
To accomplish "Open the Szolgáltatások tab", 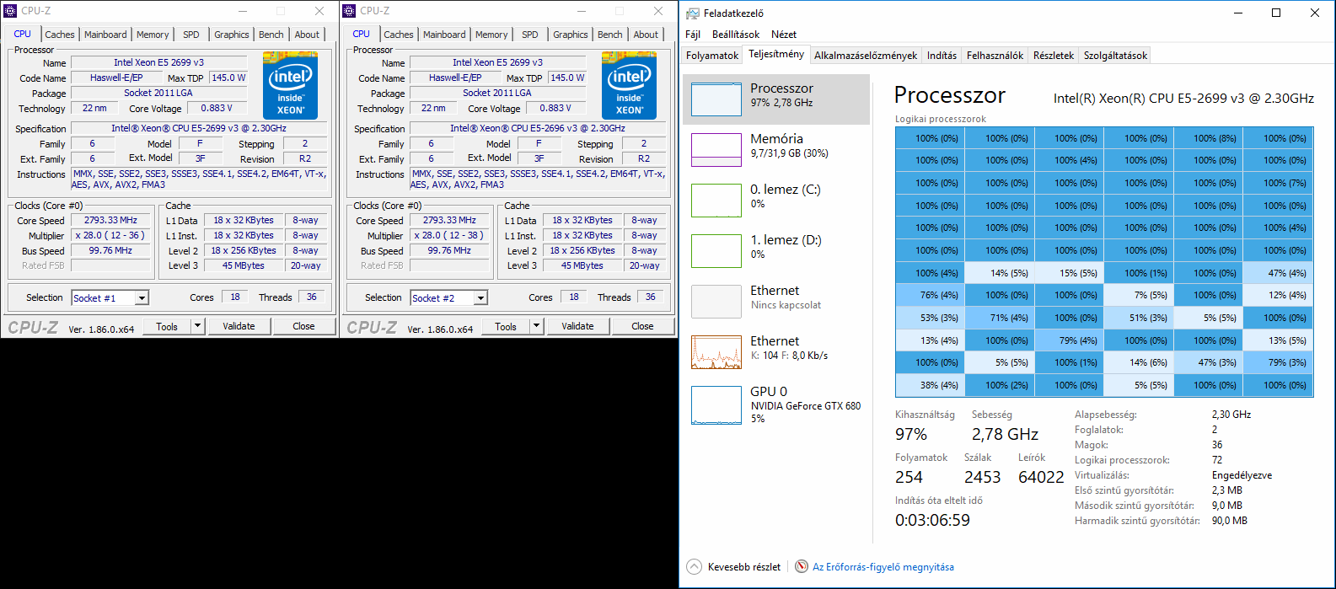I will (x=1115, y=56).
